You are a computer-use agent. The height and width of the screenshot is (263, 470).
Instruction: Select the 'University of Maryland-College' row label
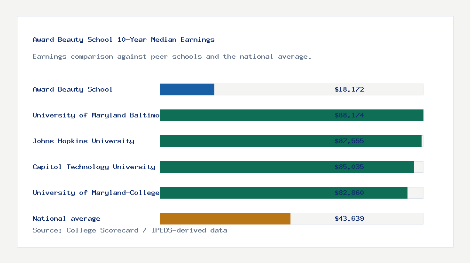(96, 193)
